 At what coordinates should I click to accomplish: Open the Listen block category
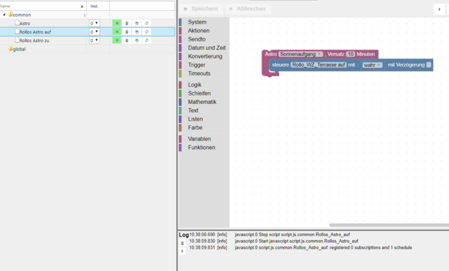(x=195, y=119)
